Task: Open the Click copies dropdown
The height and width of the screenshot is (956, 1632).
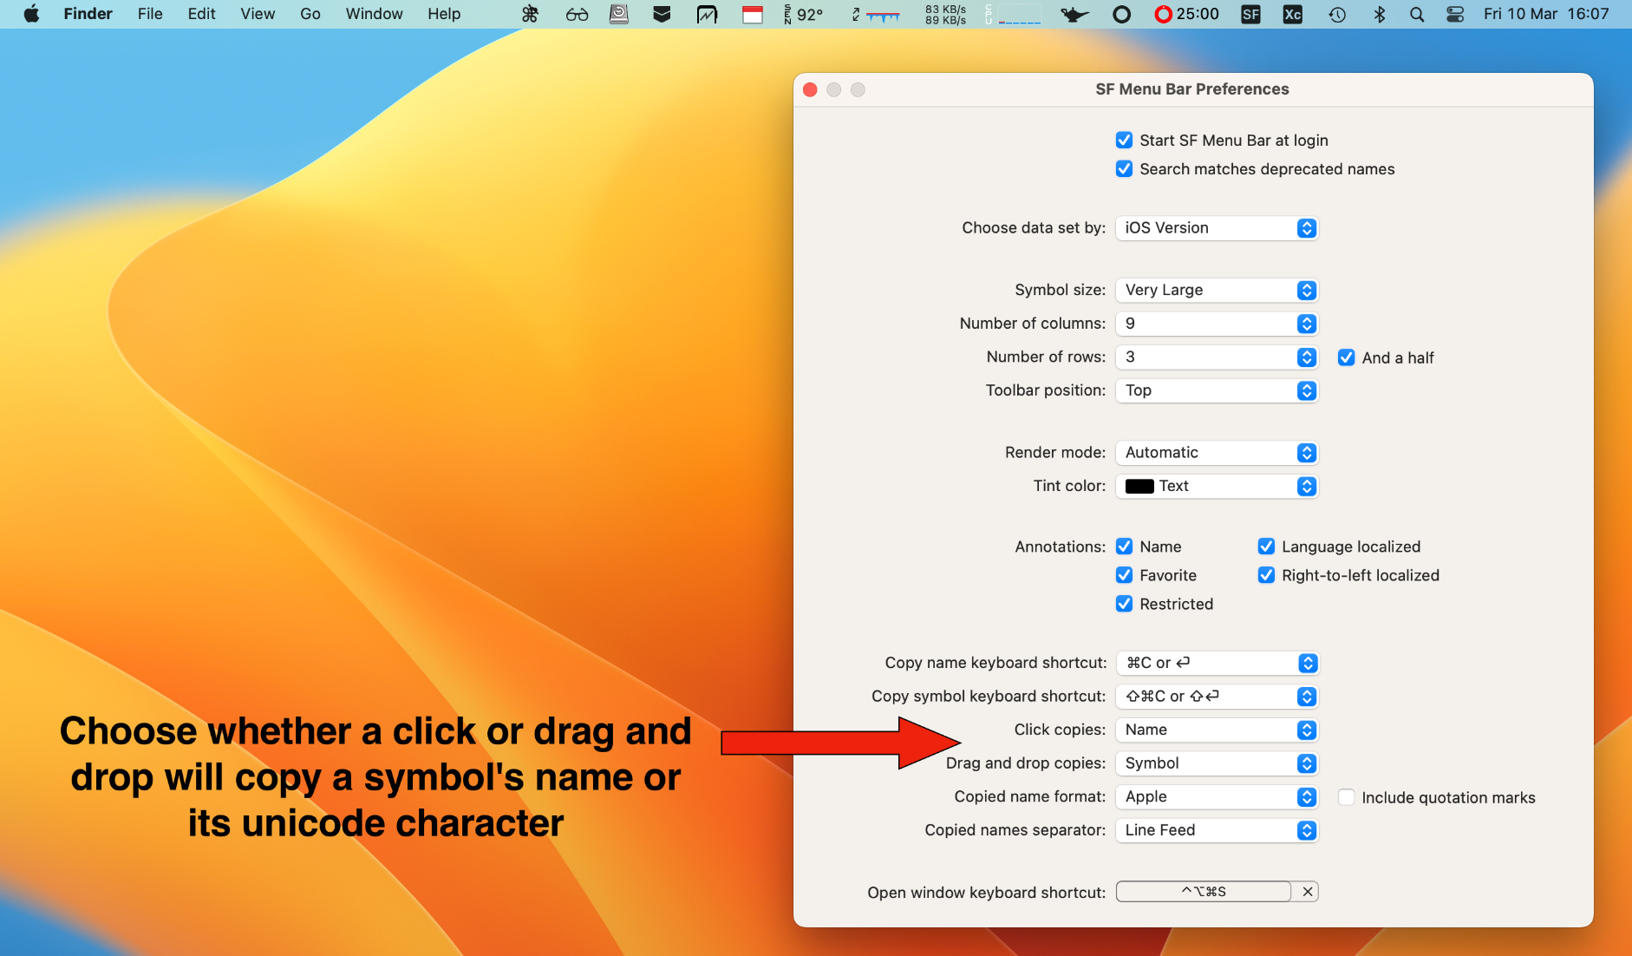Action: click(1217, 730)
